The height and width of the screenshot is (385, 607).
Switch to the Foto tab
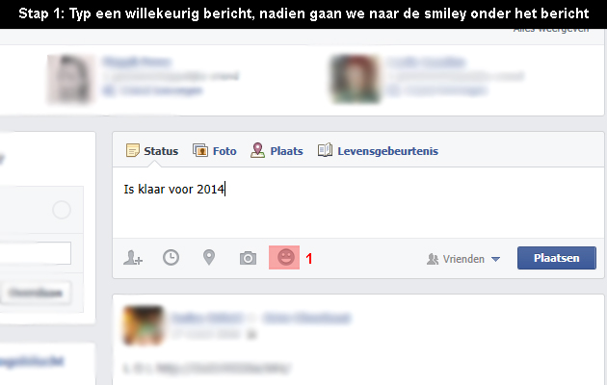pyautogui.click(x=215, y=151)
